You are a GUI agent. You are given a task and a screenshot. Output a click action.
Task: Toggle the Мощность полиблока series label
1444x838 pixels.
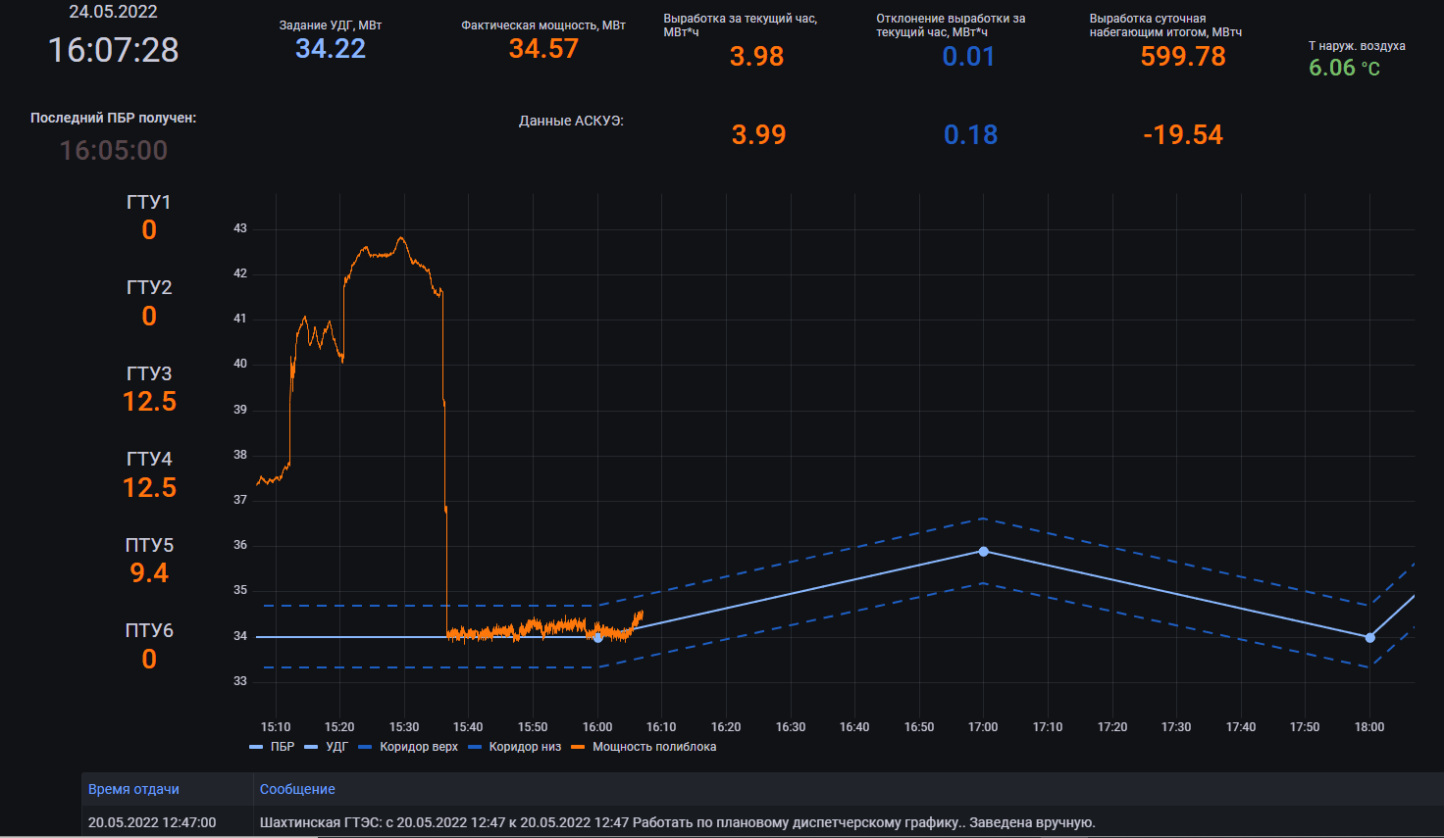(x=653, y=747)
